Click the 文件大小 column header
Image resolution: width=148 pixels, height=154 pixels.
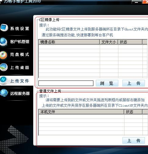click(x=109, y=42)
